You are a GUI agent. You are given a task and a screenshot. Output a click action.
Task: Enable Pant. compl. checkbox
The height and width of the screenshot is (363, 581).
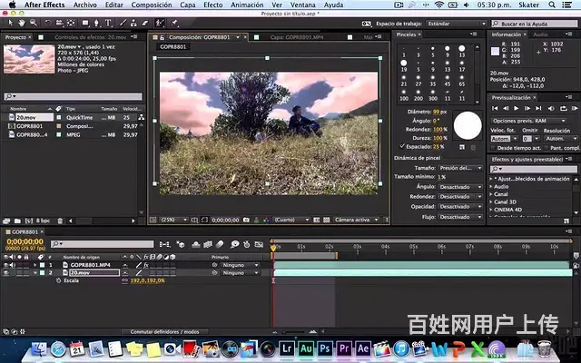tap(547, 148)
